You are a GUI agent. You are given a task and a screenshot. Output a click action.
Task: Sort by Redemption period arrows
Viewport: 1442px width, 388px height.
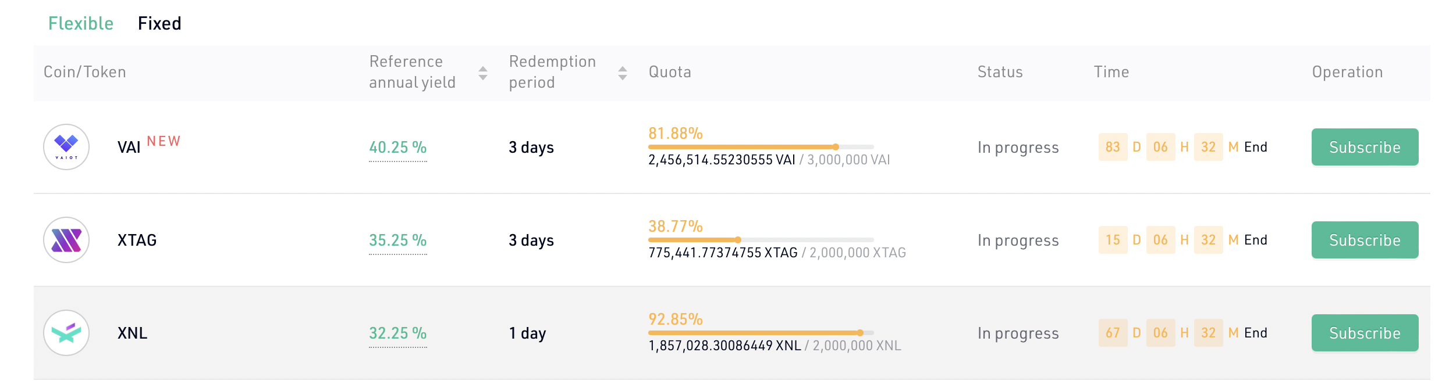pyautogui.click(x=622, y=73)
